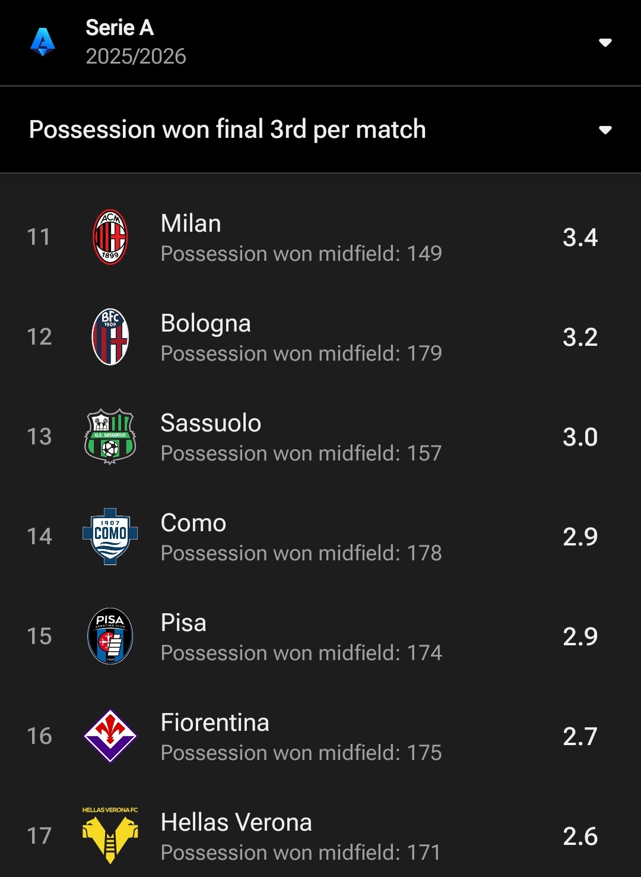
Task: Tap the Hellas Verona club crest
Action: (110, 835)
